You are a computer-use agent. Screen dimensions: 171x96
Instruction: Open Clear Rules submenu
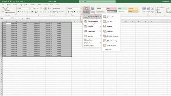(92, 43)
